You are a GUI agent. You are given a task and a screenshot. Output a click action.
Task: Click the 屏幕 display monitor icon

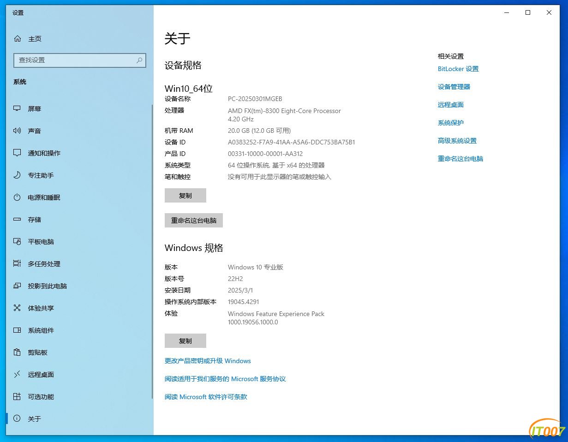click(x=17, y=109)
